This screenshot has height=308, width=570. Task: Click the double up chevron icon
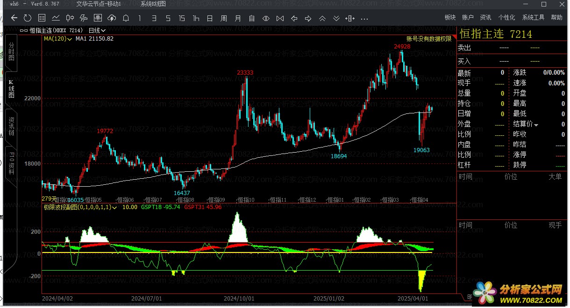click(x=322, y=18)
